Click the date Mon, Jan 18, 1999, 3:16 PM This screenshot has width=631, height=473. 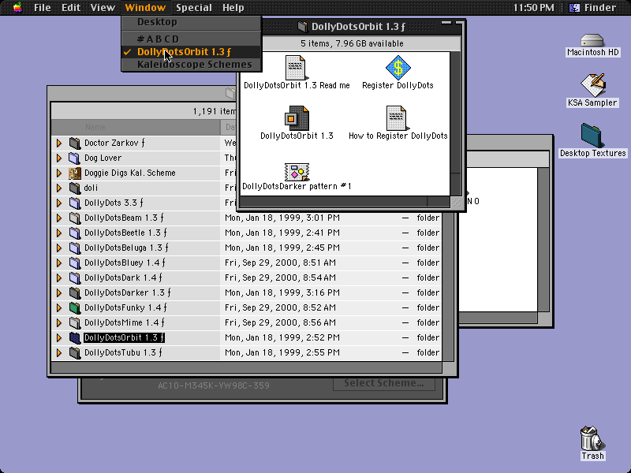coord(282,292)
